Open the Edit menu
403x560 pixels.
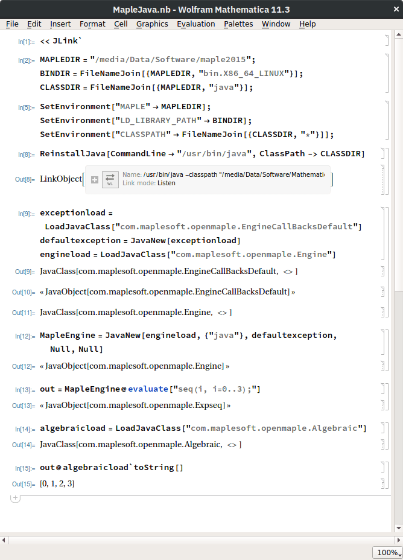coord(34,24)
